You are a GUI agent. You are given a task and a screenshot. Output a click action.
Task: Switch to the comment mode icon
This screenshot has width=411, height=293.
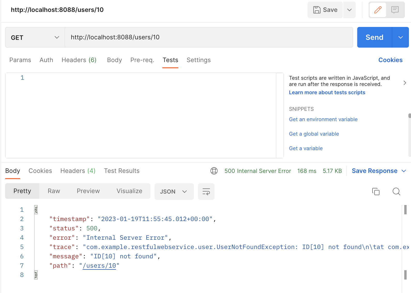click(395, 10)
